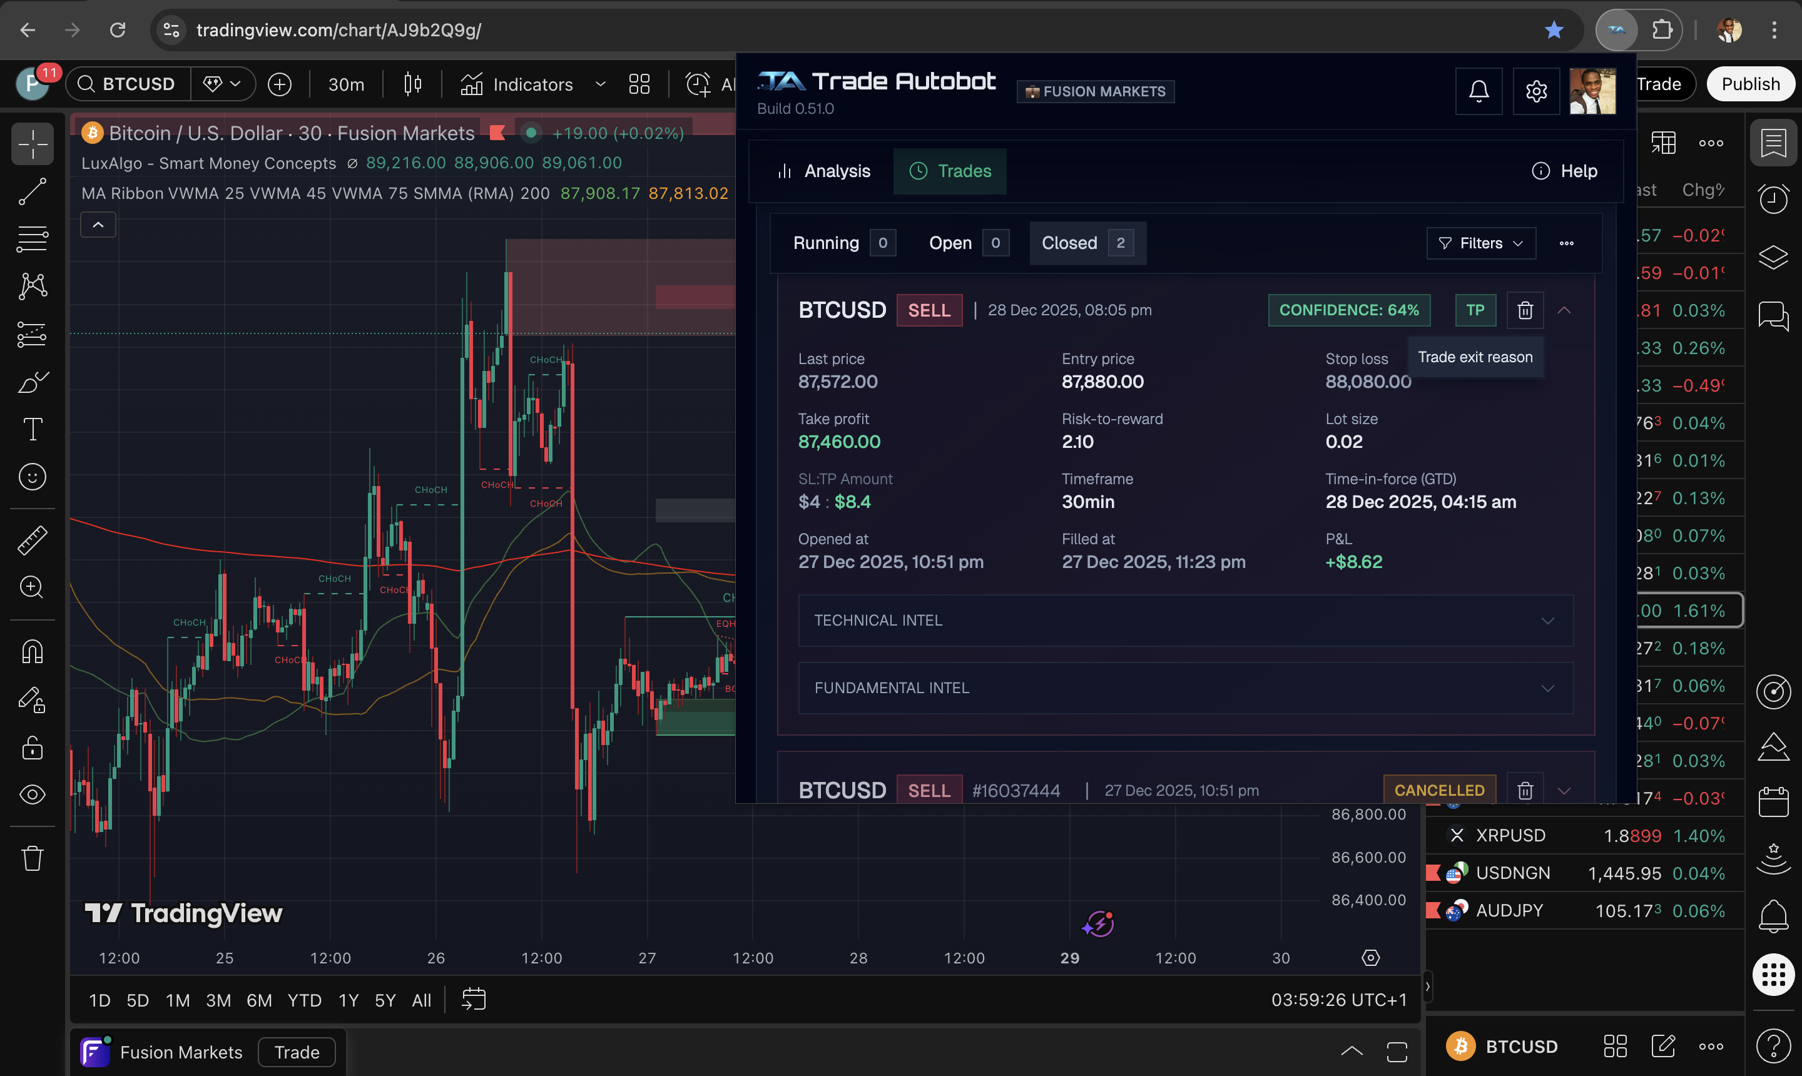Viewport: 1802px width, 1076px height.
Task: Open Trade Autobot settings gear
Action: pyautogui.click(x=1536, y=91)
